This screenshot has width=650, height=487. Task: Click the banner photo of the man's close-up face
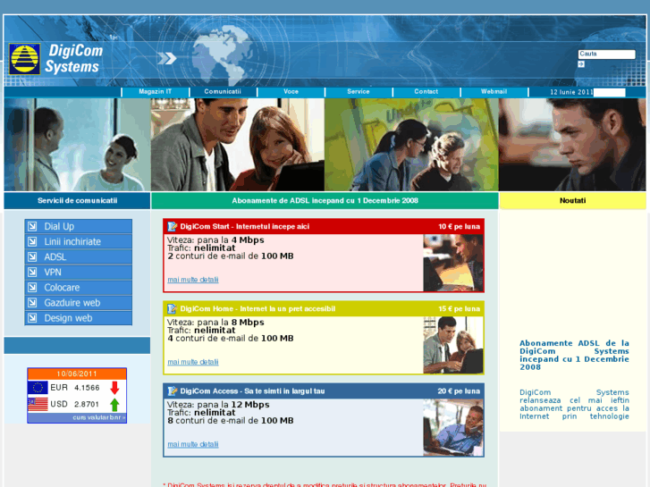(x=572, y=145)
